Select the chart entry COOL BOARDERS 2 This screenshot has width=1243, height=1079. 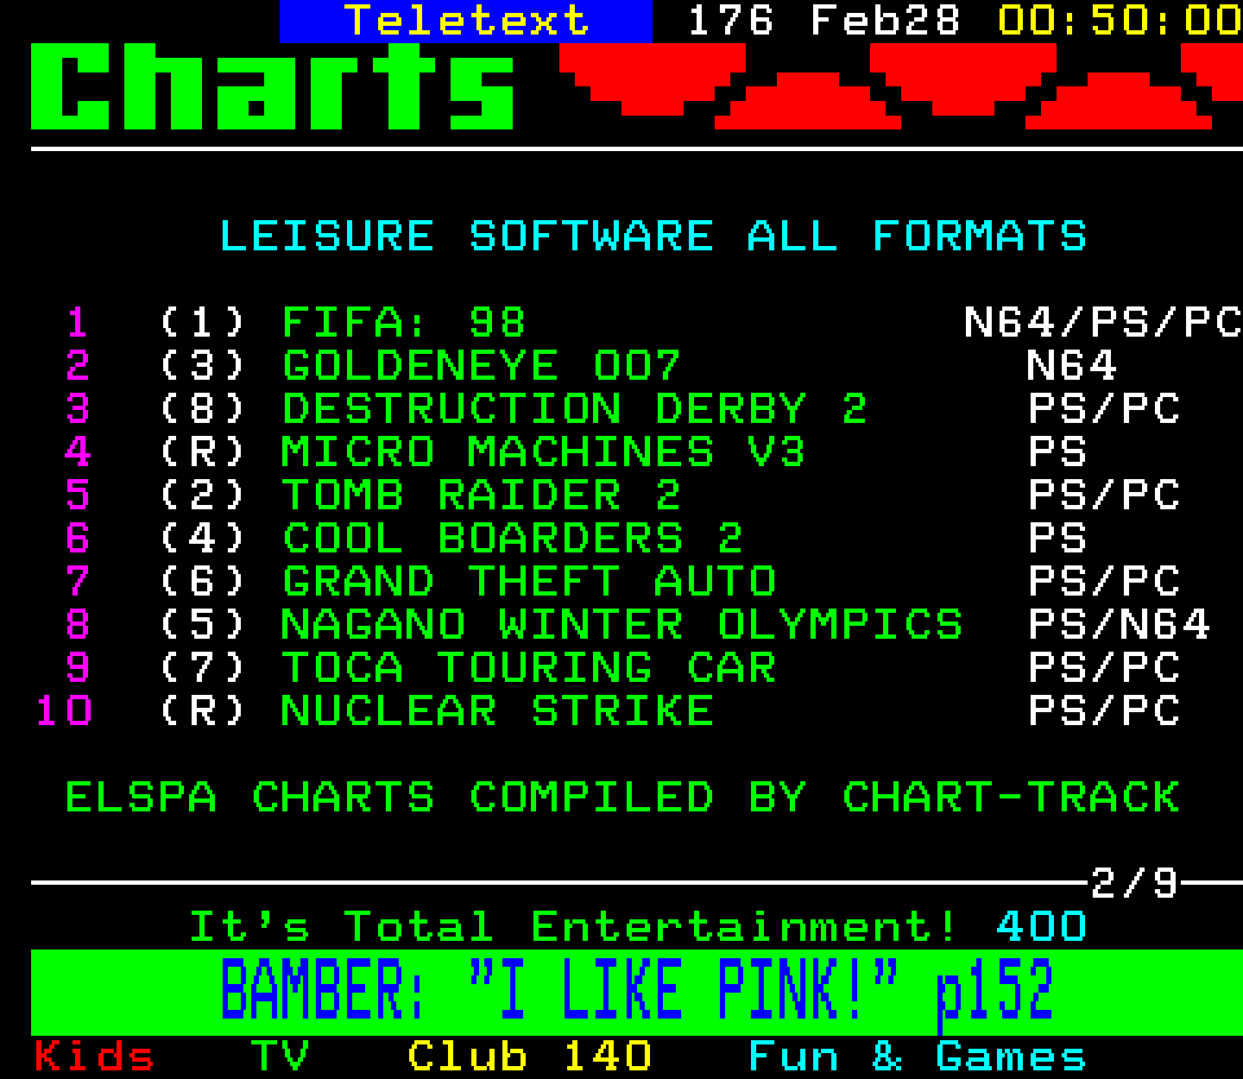pyautogui.click(x=512, y=539)
